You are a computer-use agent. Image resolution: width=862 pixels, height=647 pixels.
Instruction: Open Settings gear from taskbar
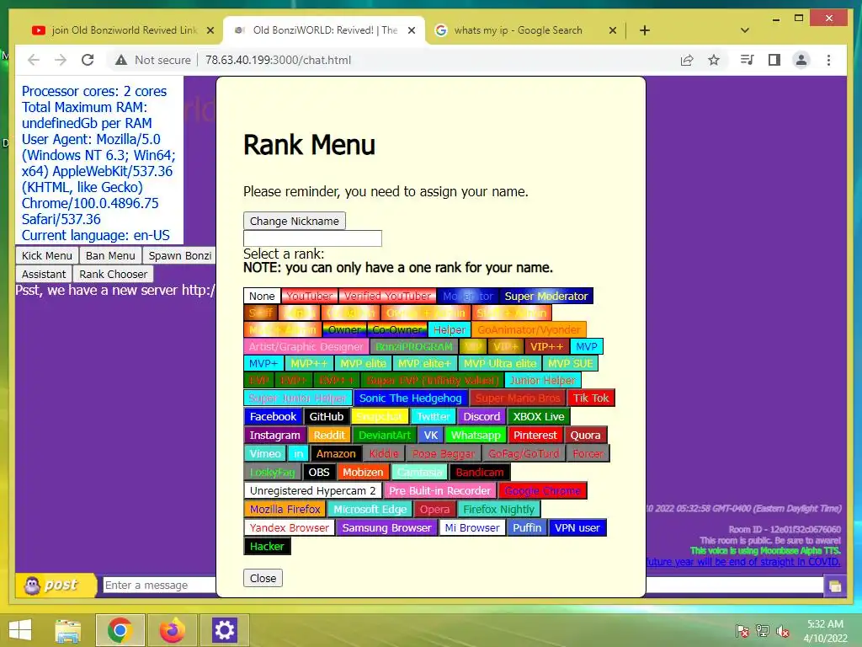tap(224, 630)
